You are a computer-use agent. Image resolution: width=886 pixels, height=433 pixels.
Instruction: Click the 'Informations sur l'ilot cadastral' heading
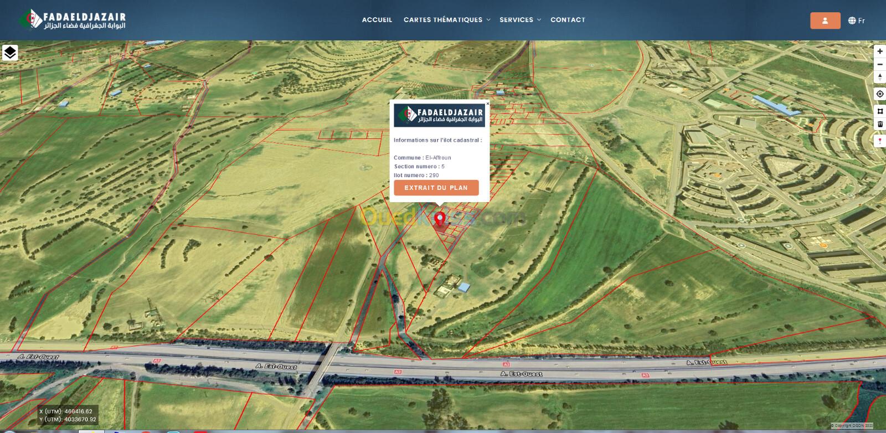point(438,140)
